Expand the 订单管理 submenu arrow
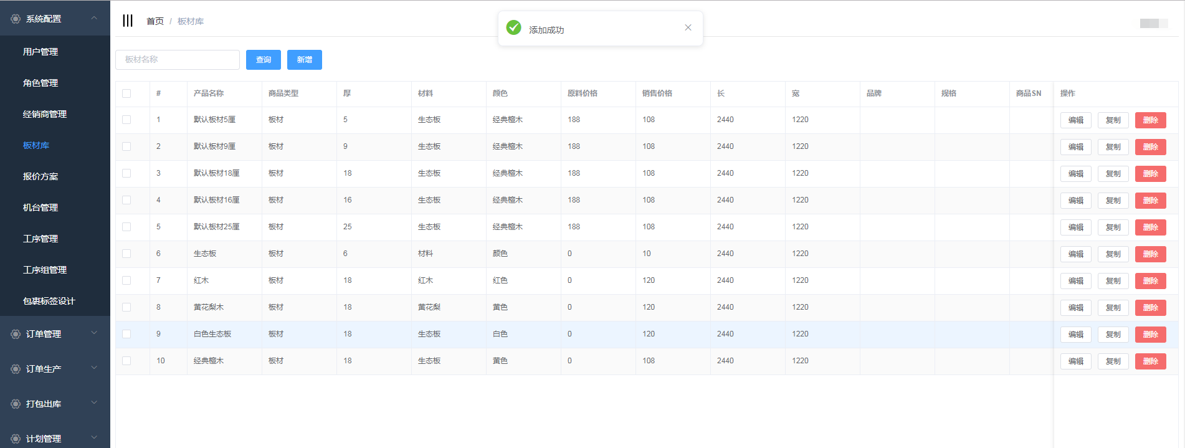This screenshot has width=1185, height=448. (94, 333)
